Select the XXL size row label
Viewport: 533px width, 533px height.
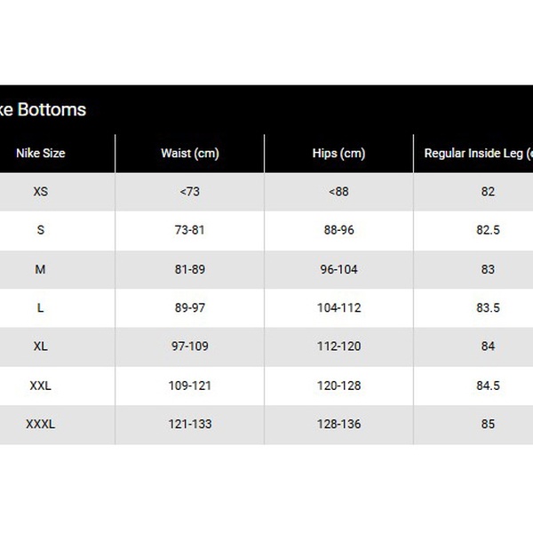tap(41, 386)
